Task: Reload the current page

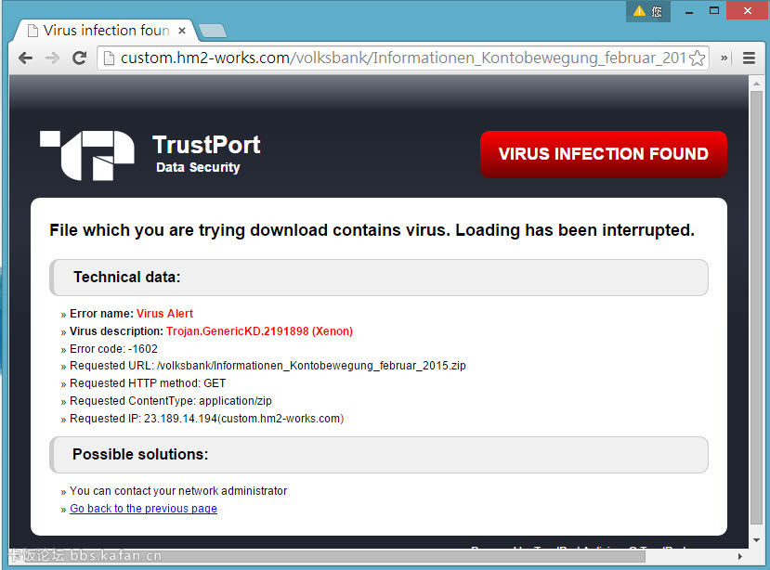Action: pos(79,58)
